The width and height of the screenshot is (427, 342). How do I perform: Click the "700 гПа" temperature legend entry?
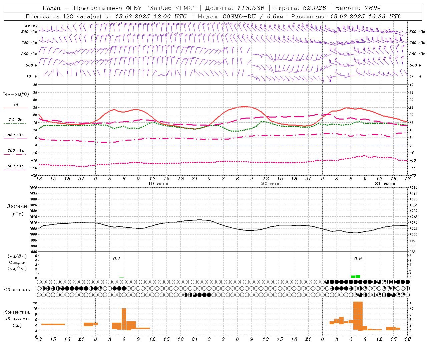(16, 151)
